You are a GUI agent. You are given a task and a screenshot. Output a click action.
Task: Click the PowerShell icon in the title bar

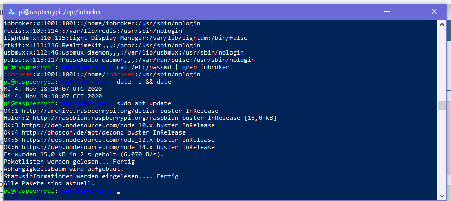tap(12, 12)
